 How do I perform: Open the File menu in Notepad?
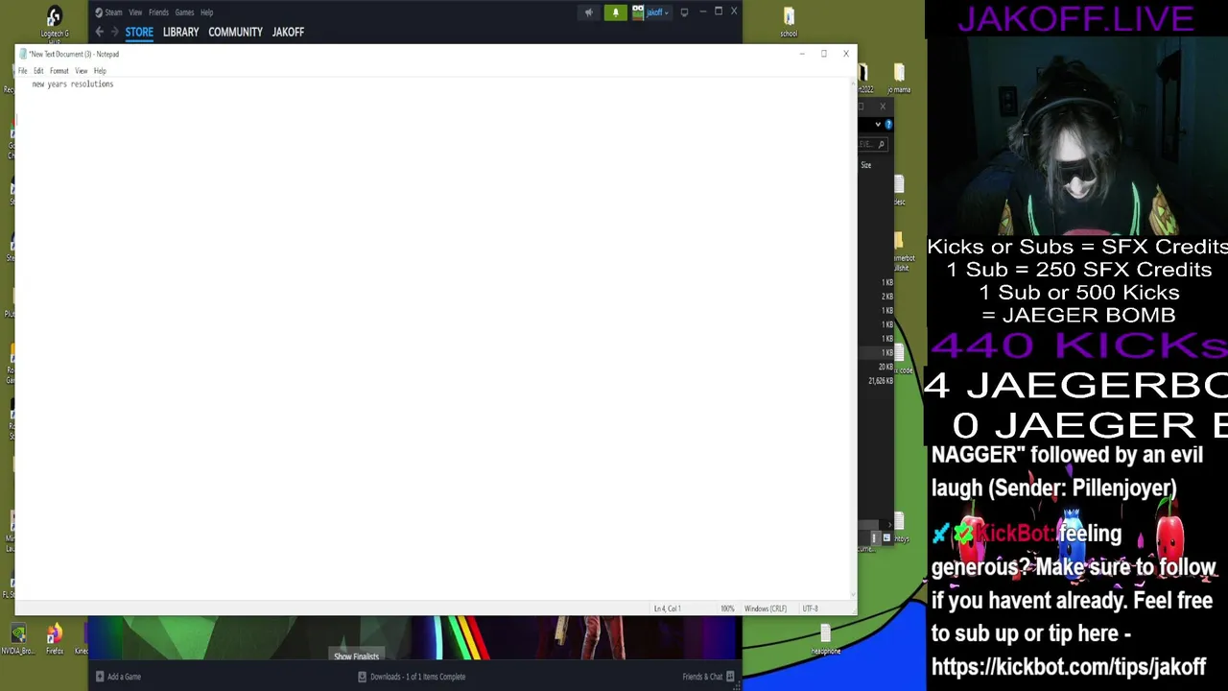[x=23, y=71]
